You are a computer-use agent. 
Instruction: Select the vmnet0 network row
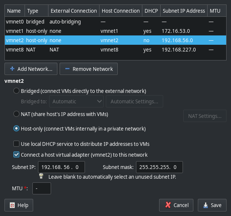tap(115, 22)
